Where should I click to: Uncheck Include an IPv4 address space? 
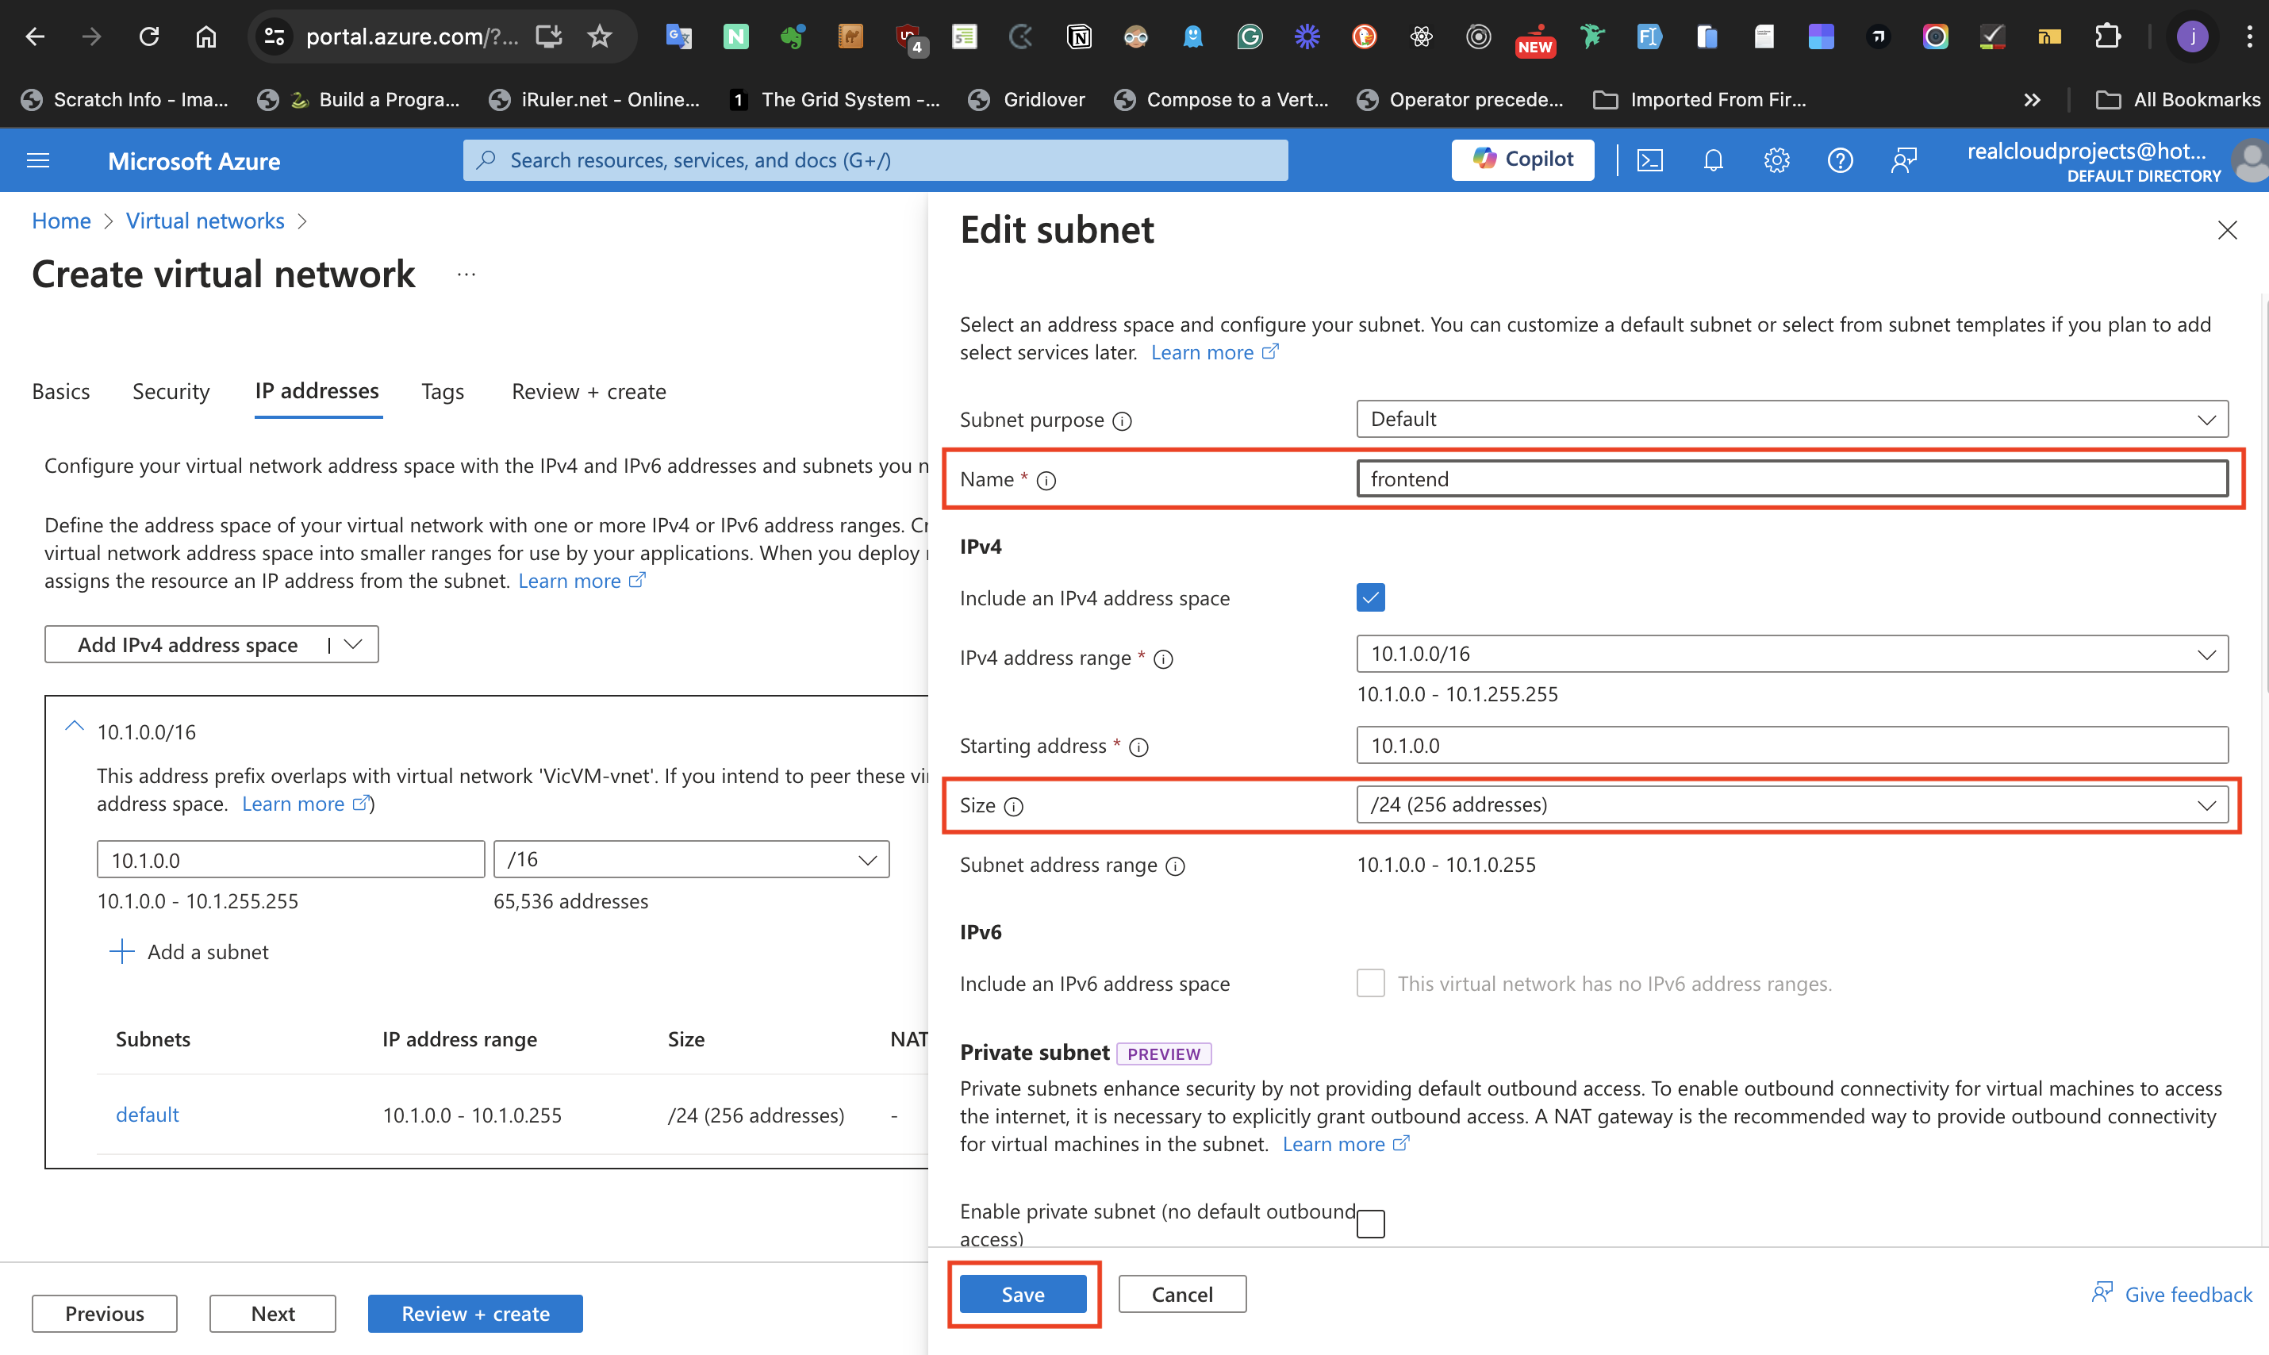pyautogui.click(x=1371, y=597)
